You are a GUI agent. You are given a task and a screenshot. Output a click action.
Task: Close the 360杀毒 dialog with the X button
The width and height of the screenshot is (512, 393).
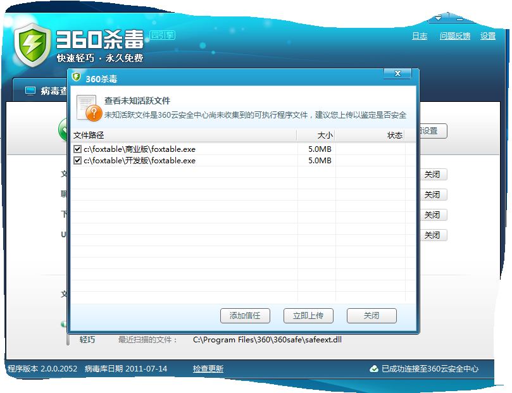point(397,73)
